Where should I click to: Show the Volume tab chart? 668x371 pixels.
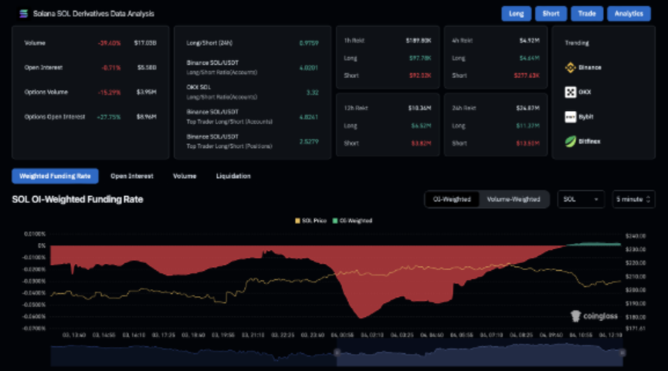click(x=185, y=176)
